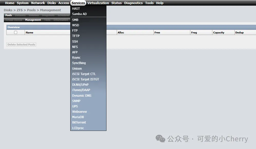Go to Home in the top menu bar

[10, 3]
